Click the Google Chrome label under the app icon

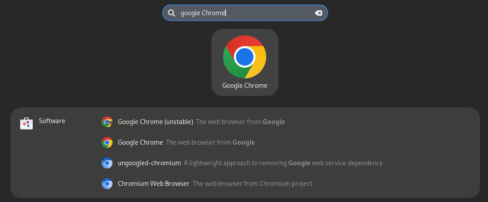tap(245, 86)
